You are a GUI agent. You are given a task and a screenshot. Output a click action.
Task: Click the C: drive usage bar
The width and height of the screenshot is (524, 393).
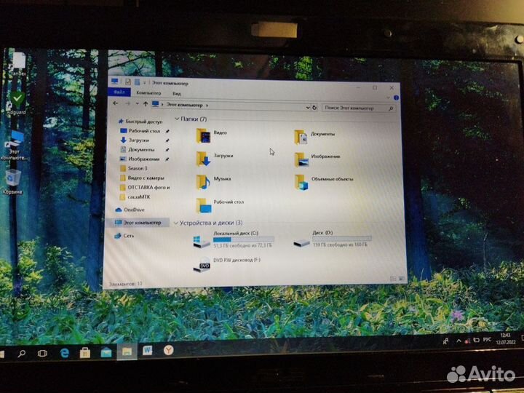(244, 239)
